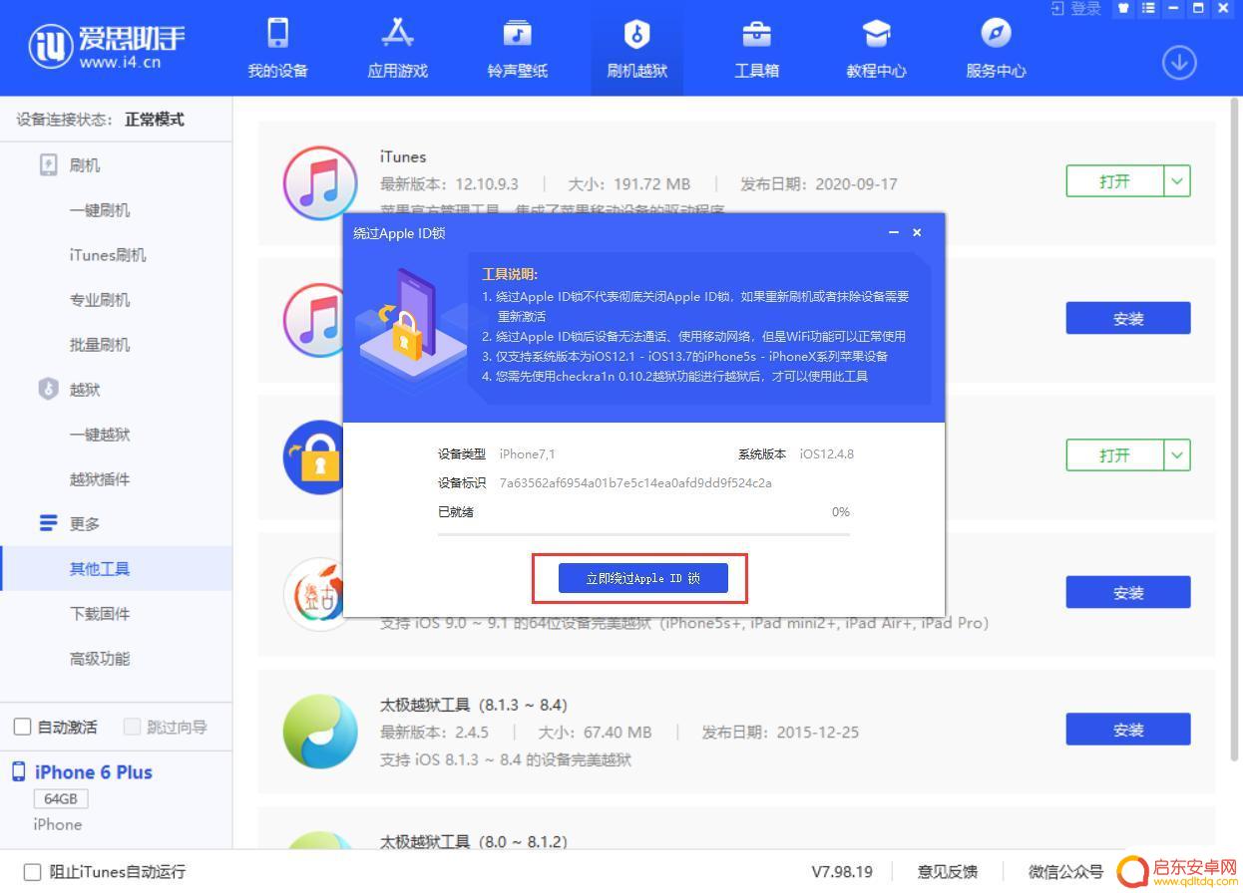Open 应用游戏 apps and games tab
The height and width of the screenshot is (893, 1243).
click(x=397, y=49)
